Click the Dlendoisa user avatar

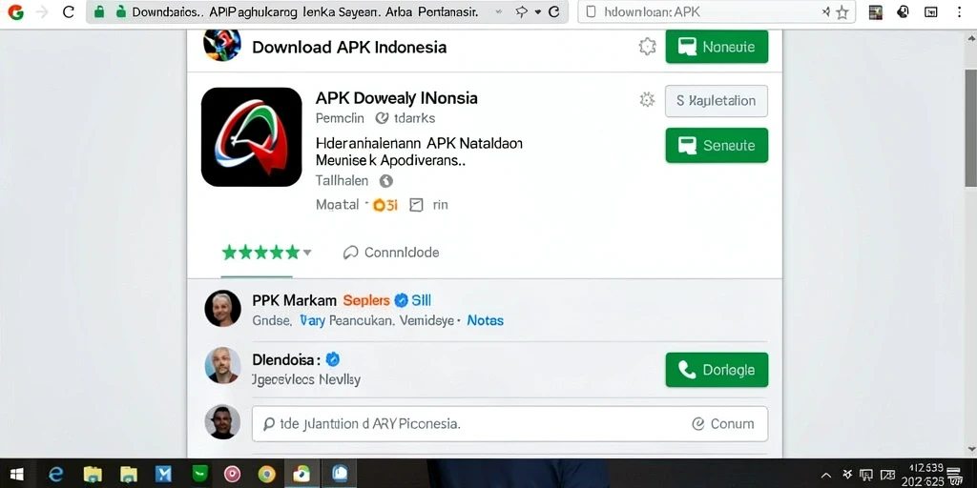pos(222,365)
